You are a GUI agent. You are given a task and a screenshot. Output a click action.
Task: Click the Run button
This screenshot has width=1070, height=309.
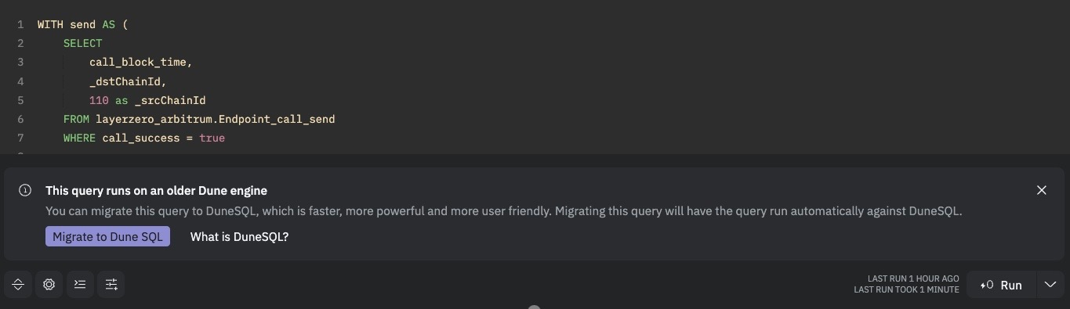coord(1002,285)
